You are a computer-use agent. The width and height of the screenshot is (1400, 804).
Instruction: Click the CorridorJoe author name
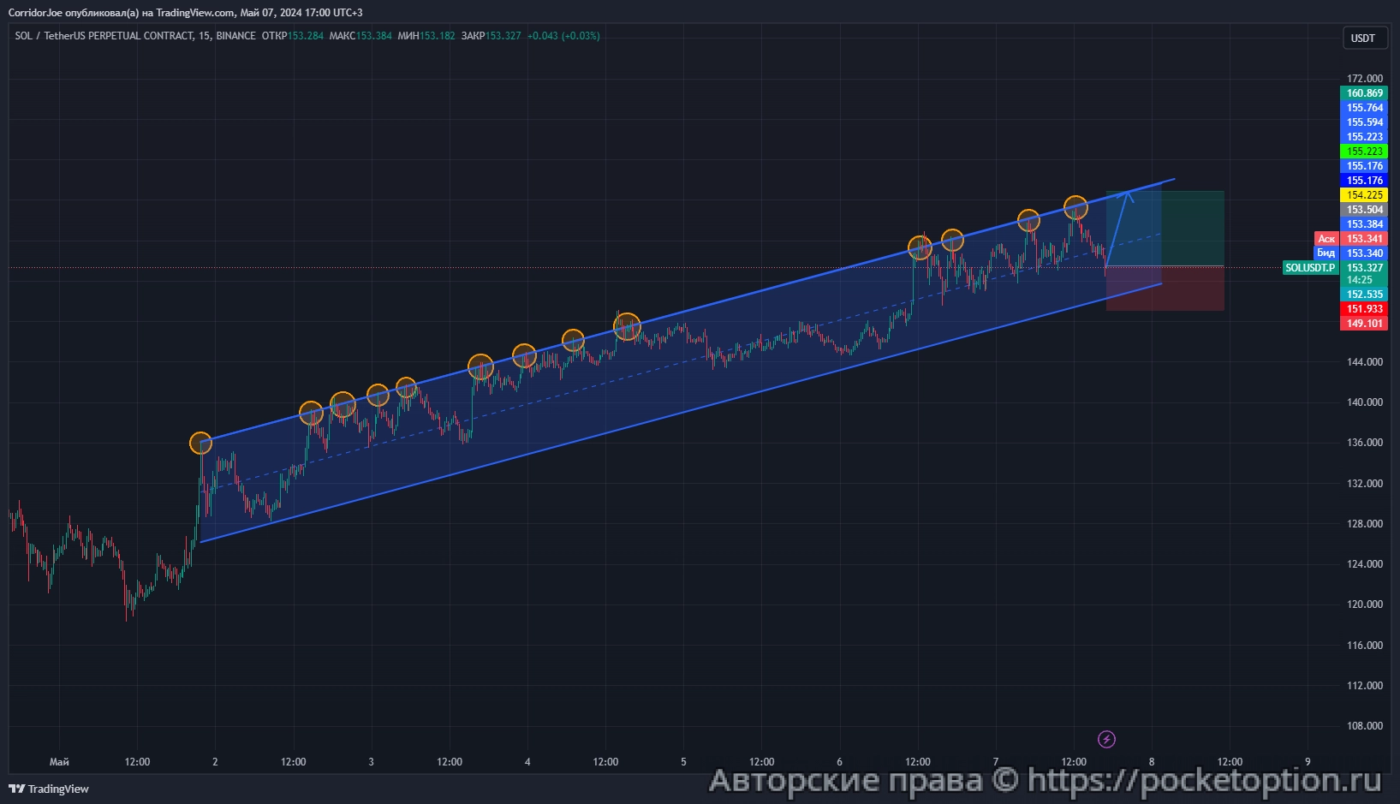[35, 13]
